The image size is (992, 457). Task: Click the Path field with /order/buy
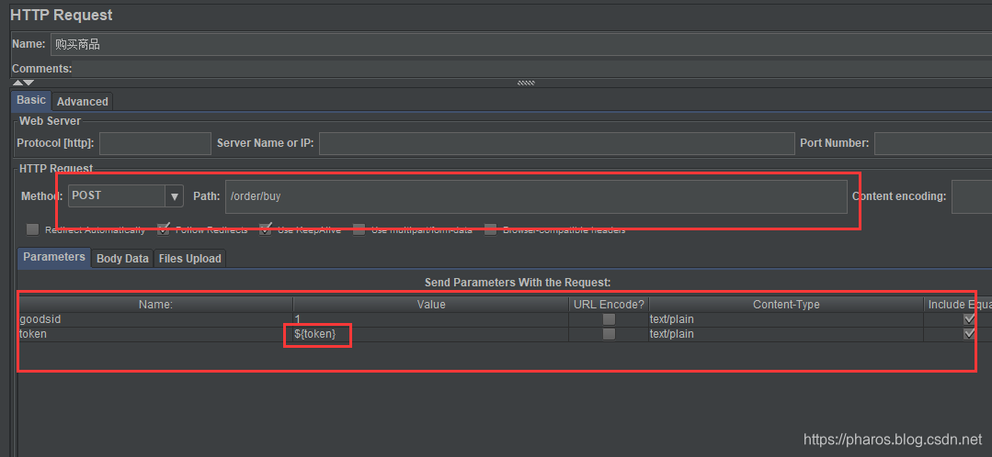pos(536,196)
